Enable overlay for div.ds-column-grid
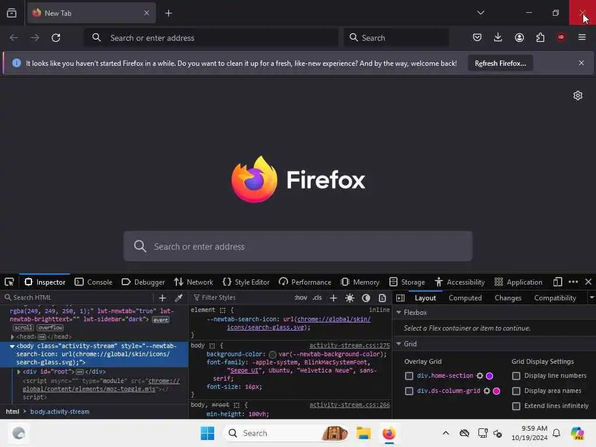This screenshot has height=447, width=596. [409, 391]
